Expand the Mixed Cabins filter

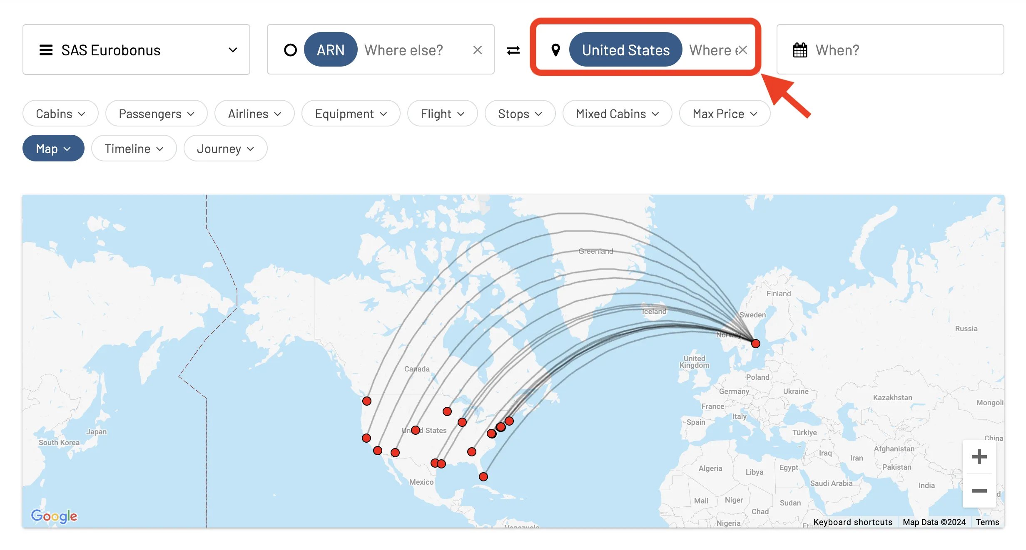[x=617, y=114]
